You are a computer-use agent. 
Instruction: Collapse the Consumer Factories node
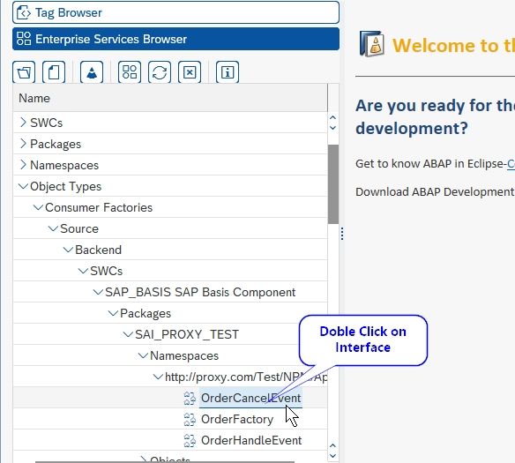click(x=38, y=207)
